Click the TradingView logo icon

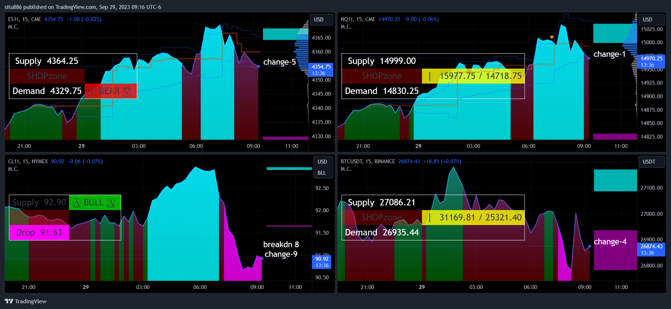coord(9,301)
